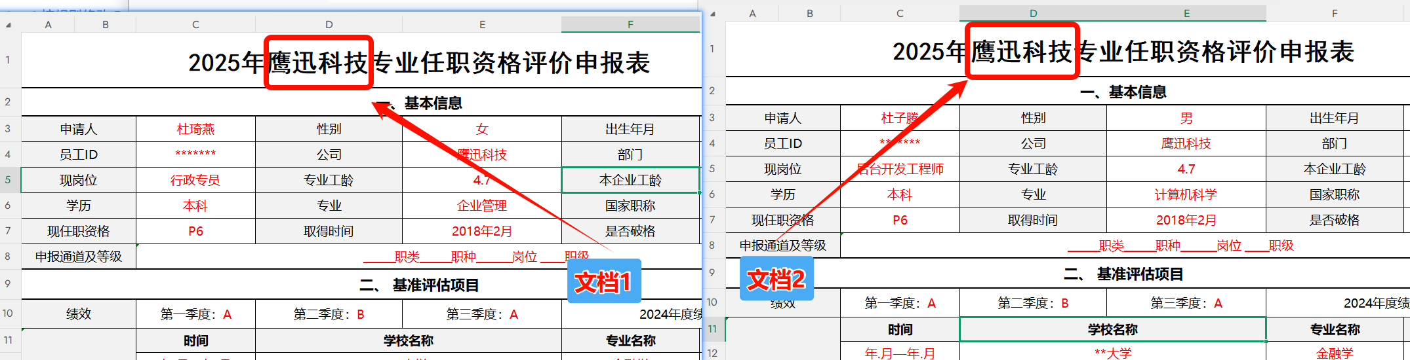Select 本科 cell in right spreadsheet
This screenshot has height=360, width=1410.
click(x=900, y=194)
